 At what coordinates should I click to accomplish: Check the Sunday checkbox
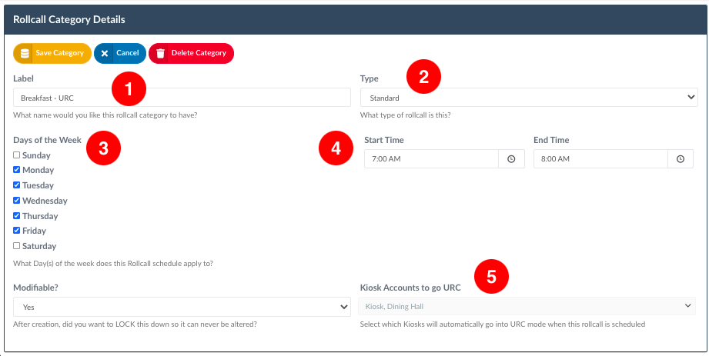(17, 155)
